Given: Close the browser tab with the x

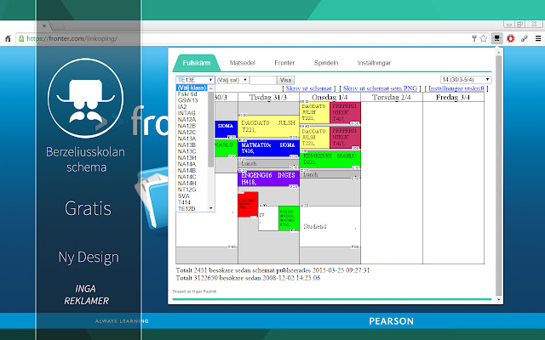Looking at the screenshot, I should point(44,25).
